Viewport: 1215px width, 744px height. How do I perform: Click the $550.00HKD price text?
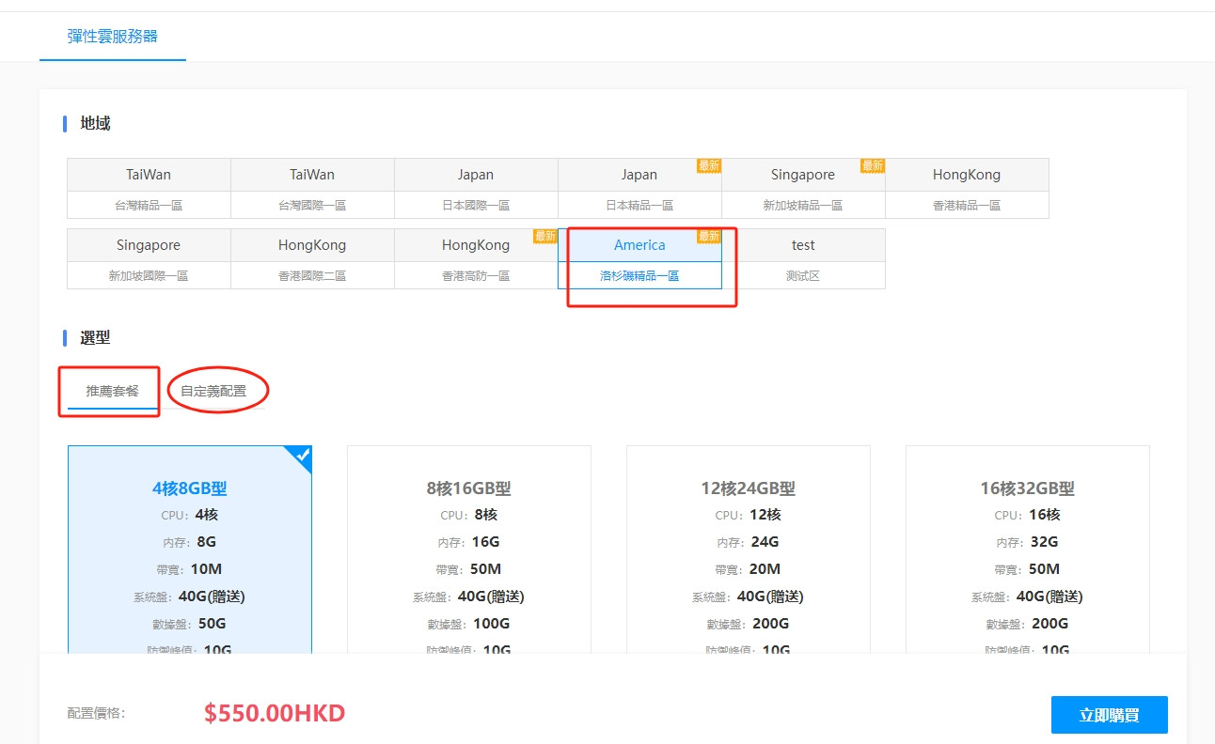click(275, 713)
